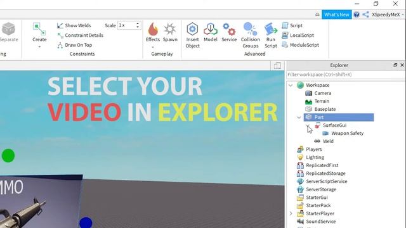The width and height of the screenshot is (406, 228).
Task: Insert a new Script
Action: point(292,25)
